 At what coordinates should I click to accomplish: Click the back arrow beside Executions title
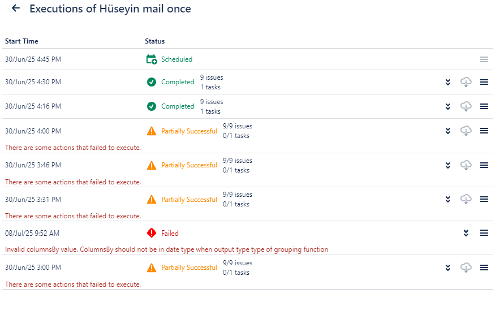click(16, 8)
